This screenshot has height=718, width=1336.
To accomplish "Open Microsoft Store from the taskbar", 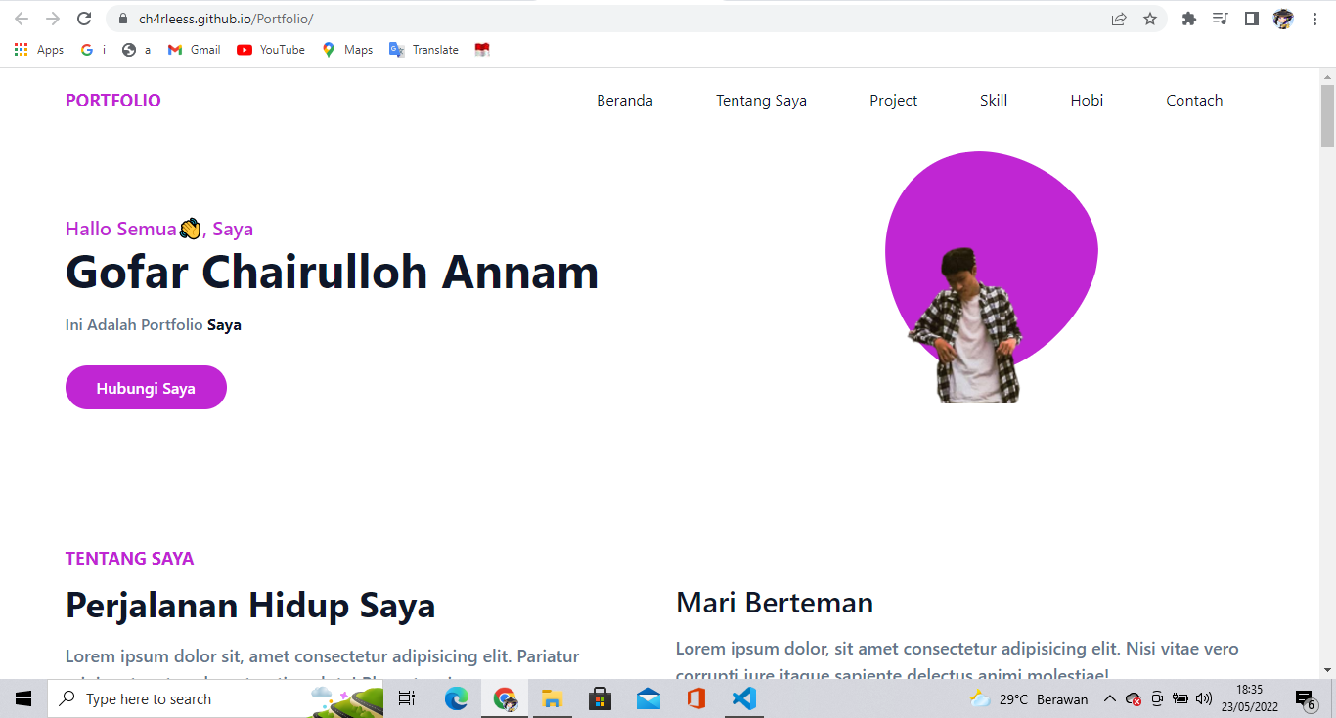I will pos(601,698).
